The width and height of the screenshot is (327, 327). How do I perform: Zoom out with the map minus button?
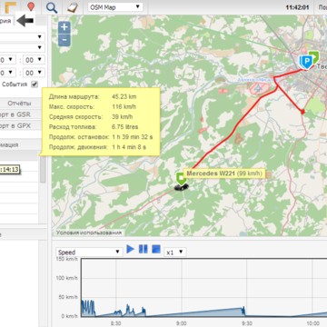(x=64, y=40)
